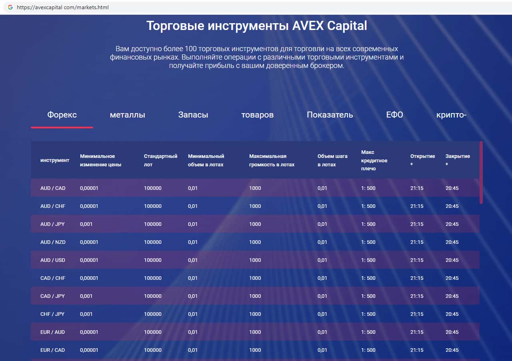512x361 pixels.
Task: Go to the Показатель tab
Action: (x=330, y=115)
